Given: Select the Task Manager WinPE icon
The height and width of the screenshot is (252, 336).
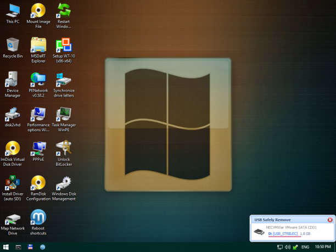Looking at the screenshot, I should pos(64,119).
